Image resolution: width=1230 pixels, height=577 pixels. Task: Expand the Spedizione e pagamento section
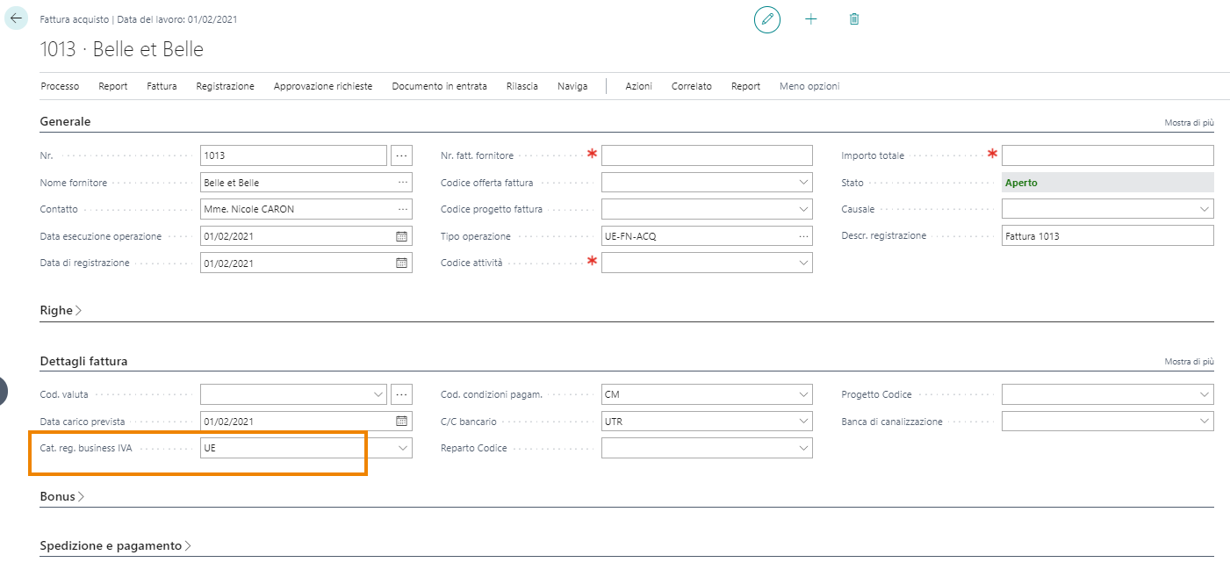[x=116, y=545]
